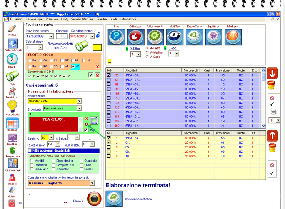Open the Archivi sidebar icon

[x=12, y=29]
